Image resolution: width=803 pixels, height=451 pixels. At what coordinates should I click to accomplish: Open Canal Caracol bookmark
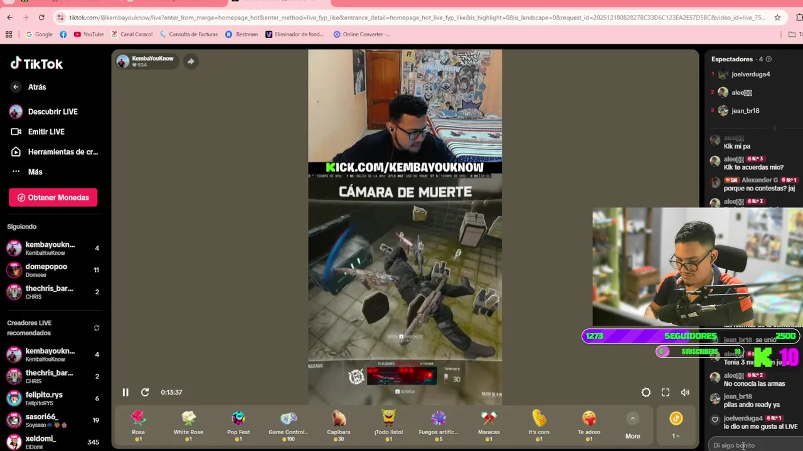pos(132,34)
